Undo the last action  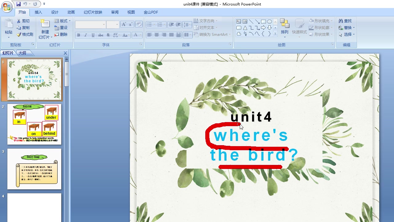(25, 4)
